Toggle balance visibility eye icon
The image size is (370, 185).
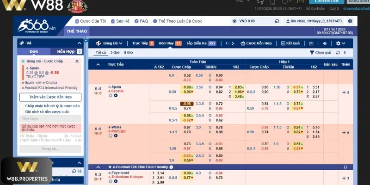tap(235, 21)
